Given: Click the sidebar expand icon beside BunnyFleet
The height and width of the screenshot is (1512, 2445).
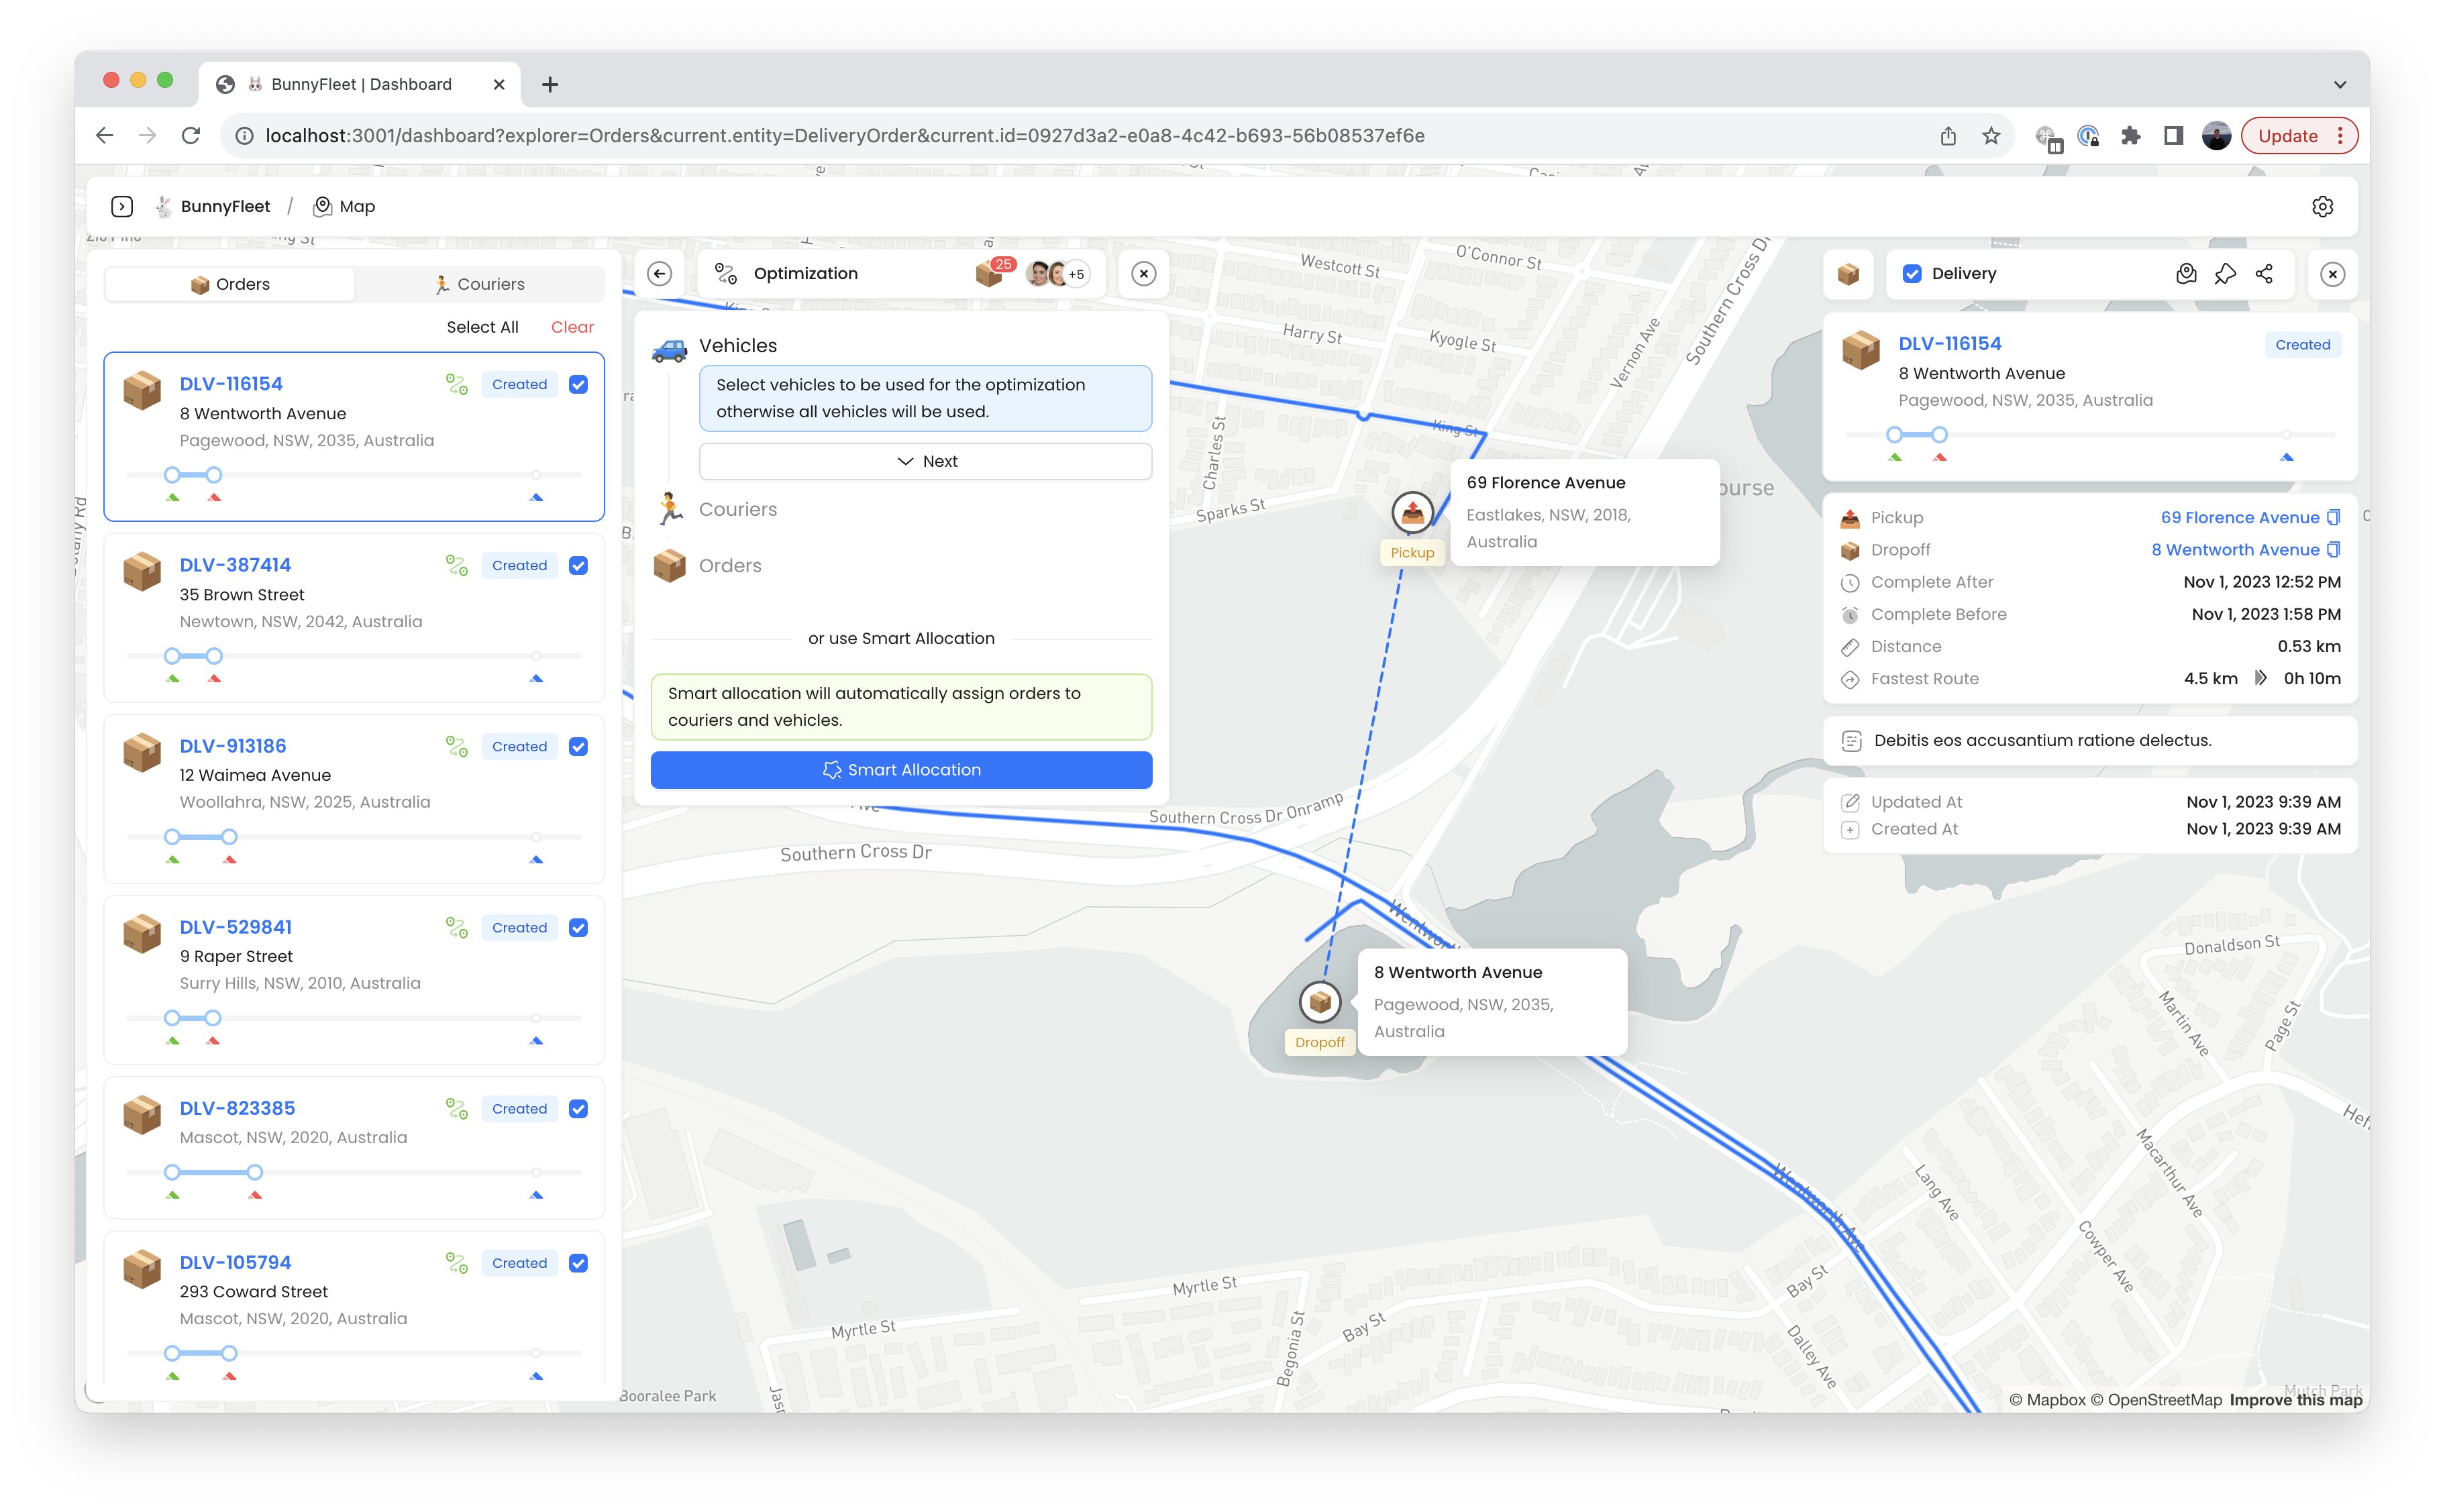Looking at the screenshot, I should pyautogui.click(x=122, y=206).
